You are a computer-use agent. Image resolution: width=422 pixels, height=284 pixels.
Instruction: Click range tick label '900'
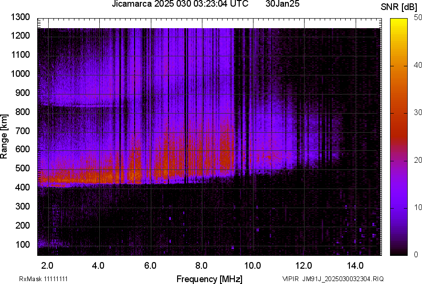[x=22, y=93]
